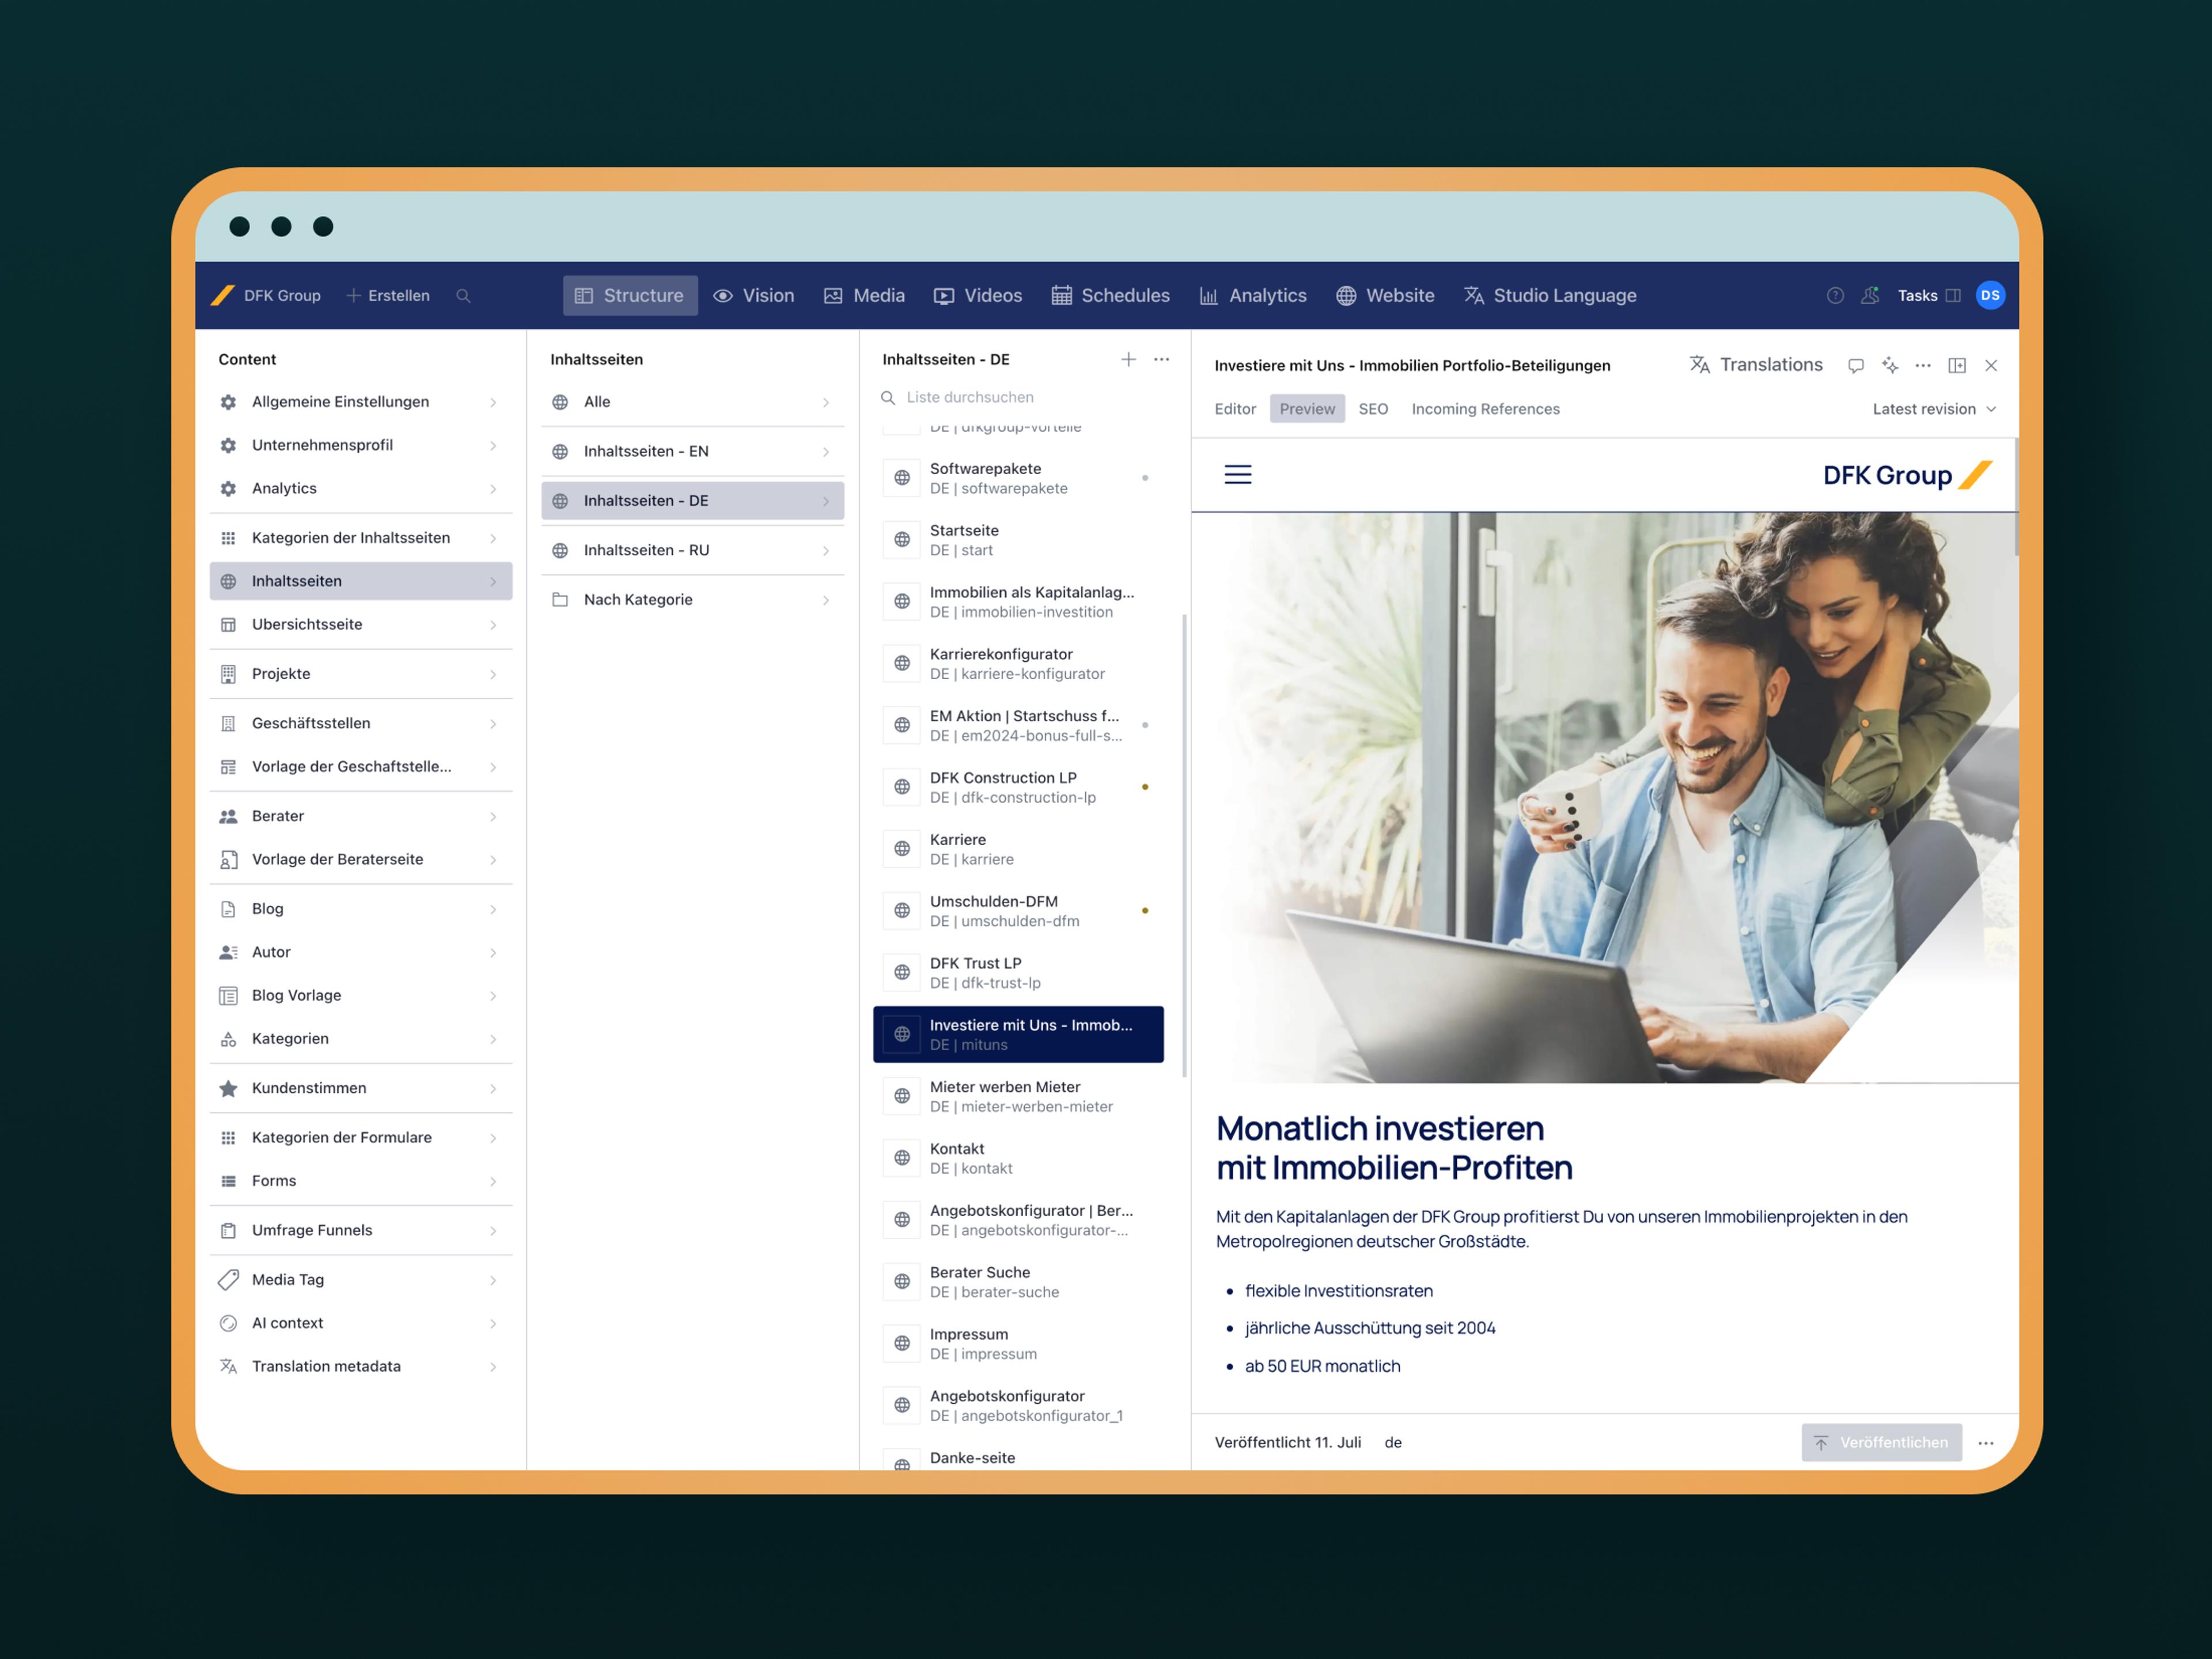2212x1659 pixels.
Task: Open search via magnifier icon in navbar
Action: coord(463,296)
